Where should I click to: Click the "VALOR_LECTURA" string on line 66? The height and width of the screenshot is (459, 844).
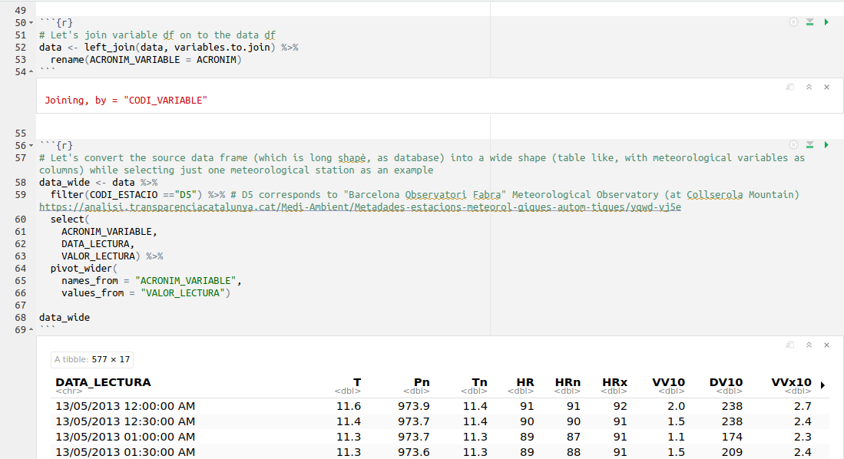pos(183,293)
